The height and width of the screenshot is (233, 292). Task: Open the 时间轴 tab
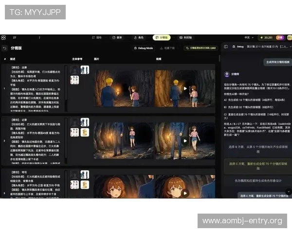pyautogui.click(x=185, y=37)
